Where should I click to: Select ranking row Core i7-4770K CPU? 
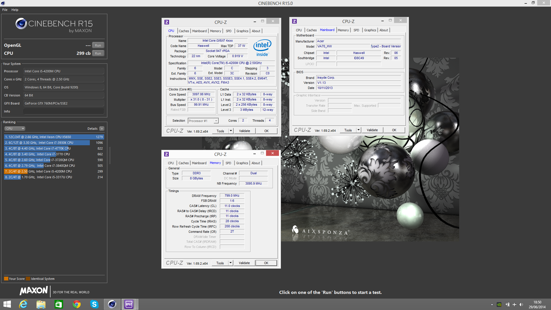(54, 148)
